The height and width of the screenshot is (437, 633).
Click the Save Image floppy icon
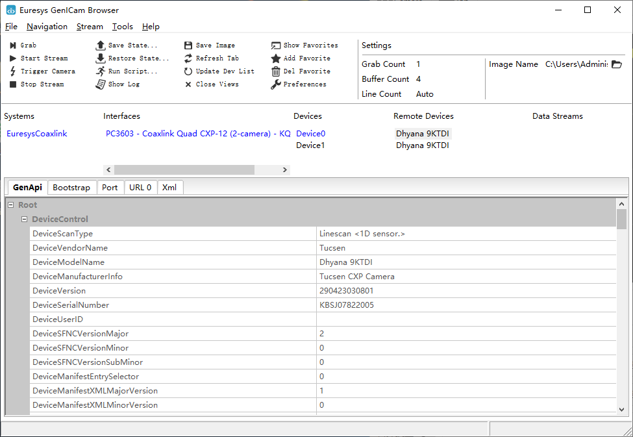point(188,45)
